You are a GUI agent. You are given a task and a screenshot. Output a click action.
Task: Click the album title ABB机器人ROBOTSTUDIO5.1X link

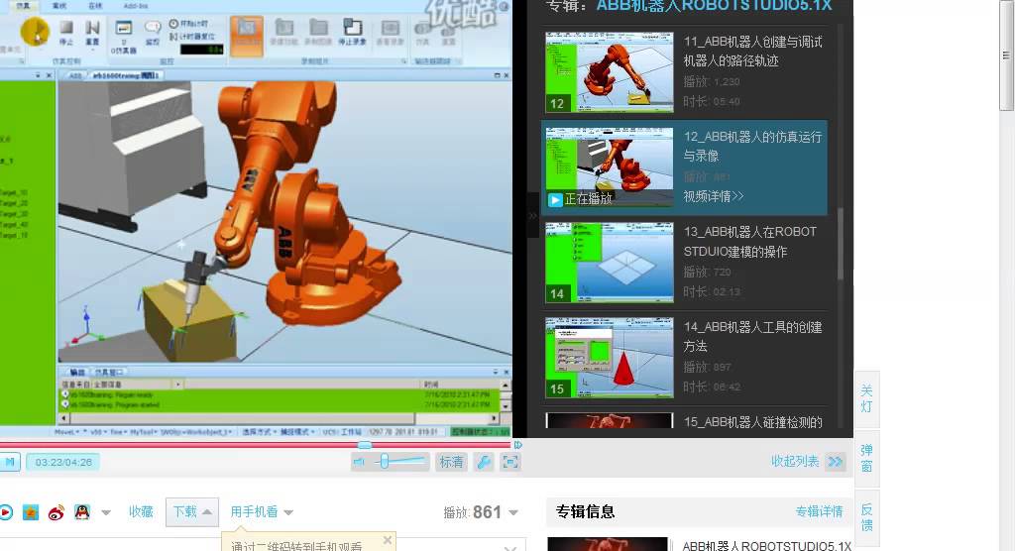[x=714, y=6]
